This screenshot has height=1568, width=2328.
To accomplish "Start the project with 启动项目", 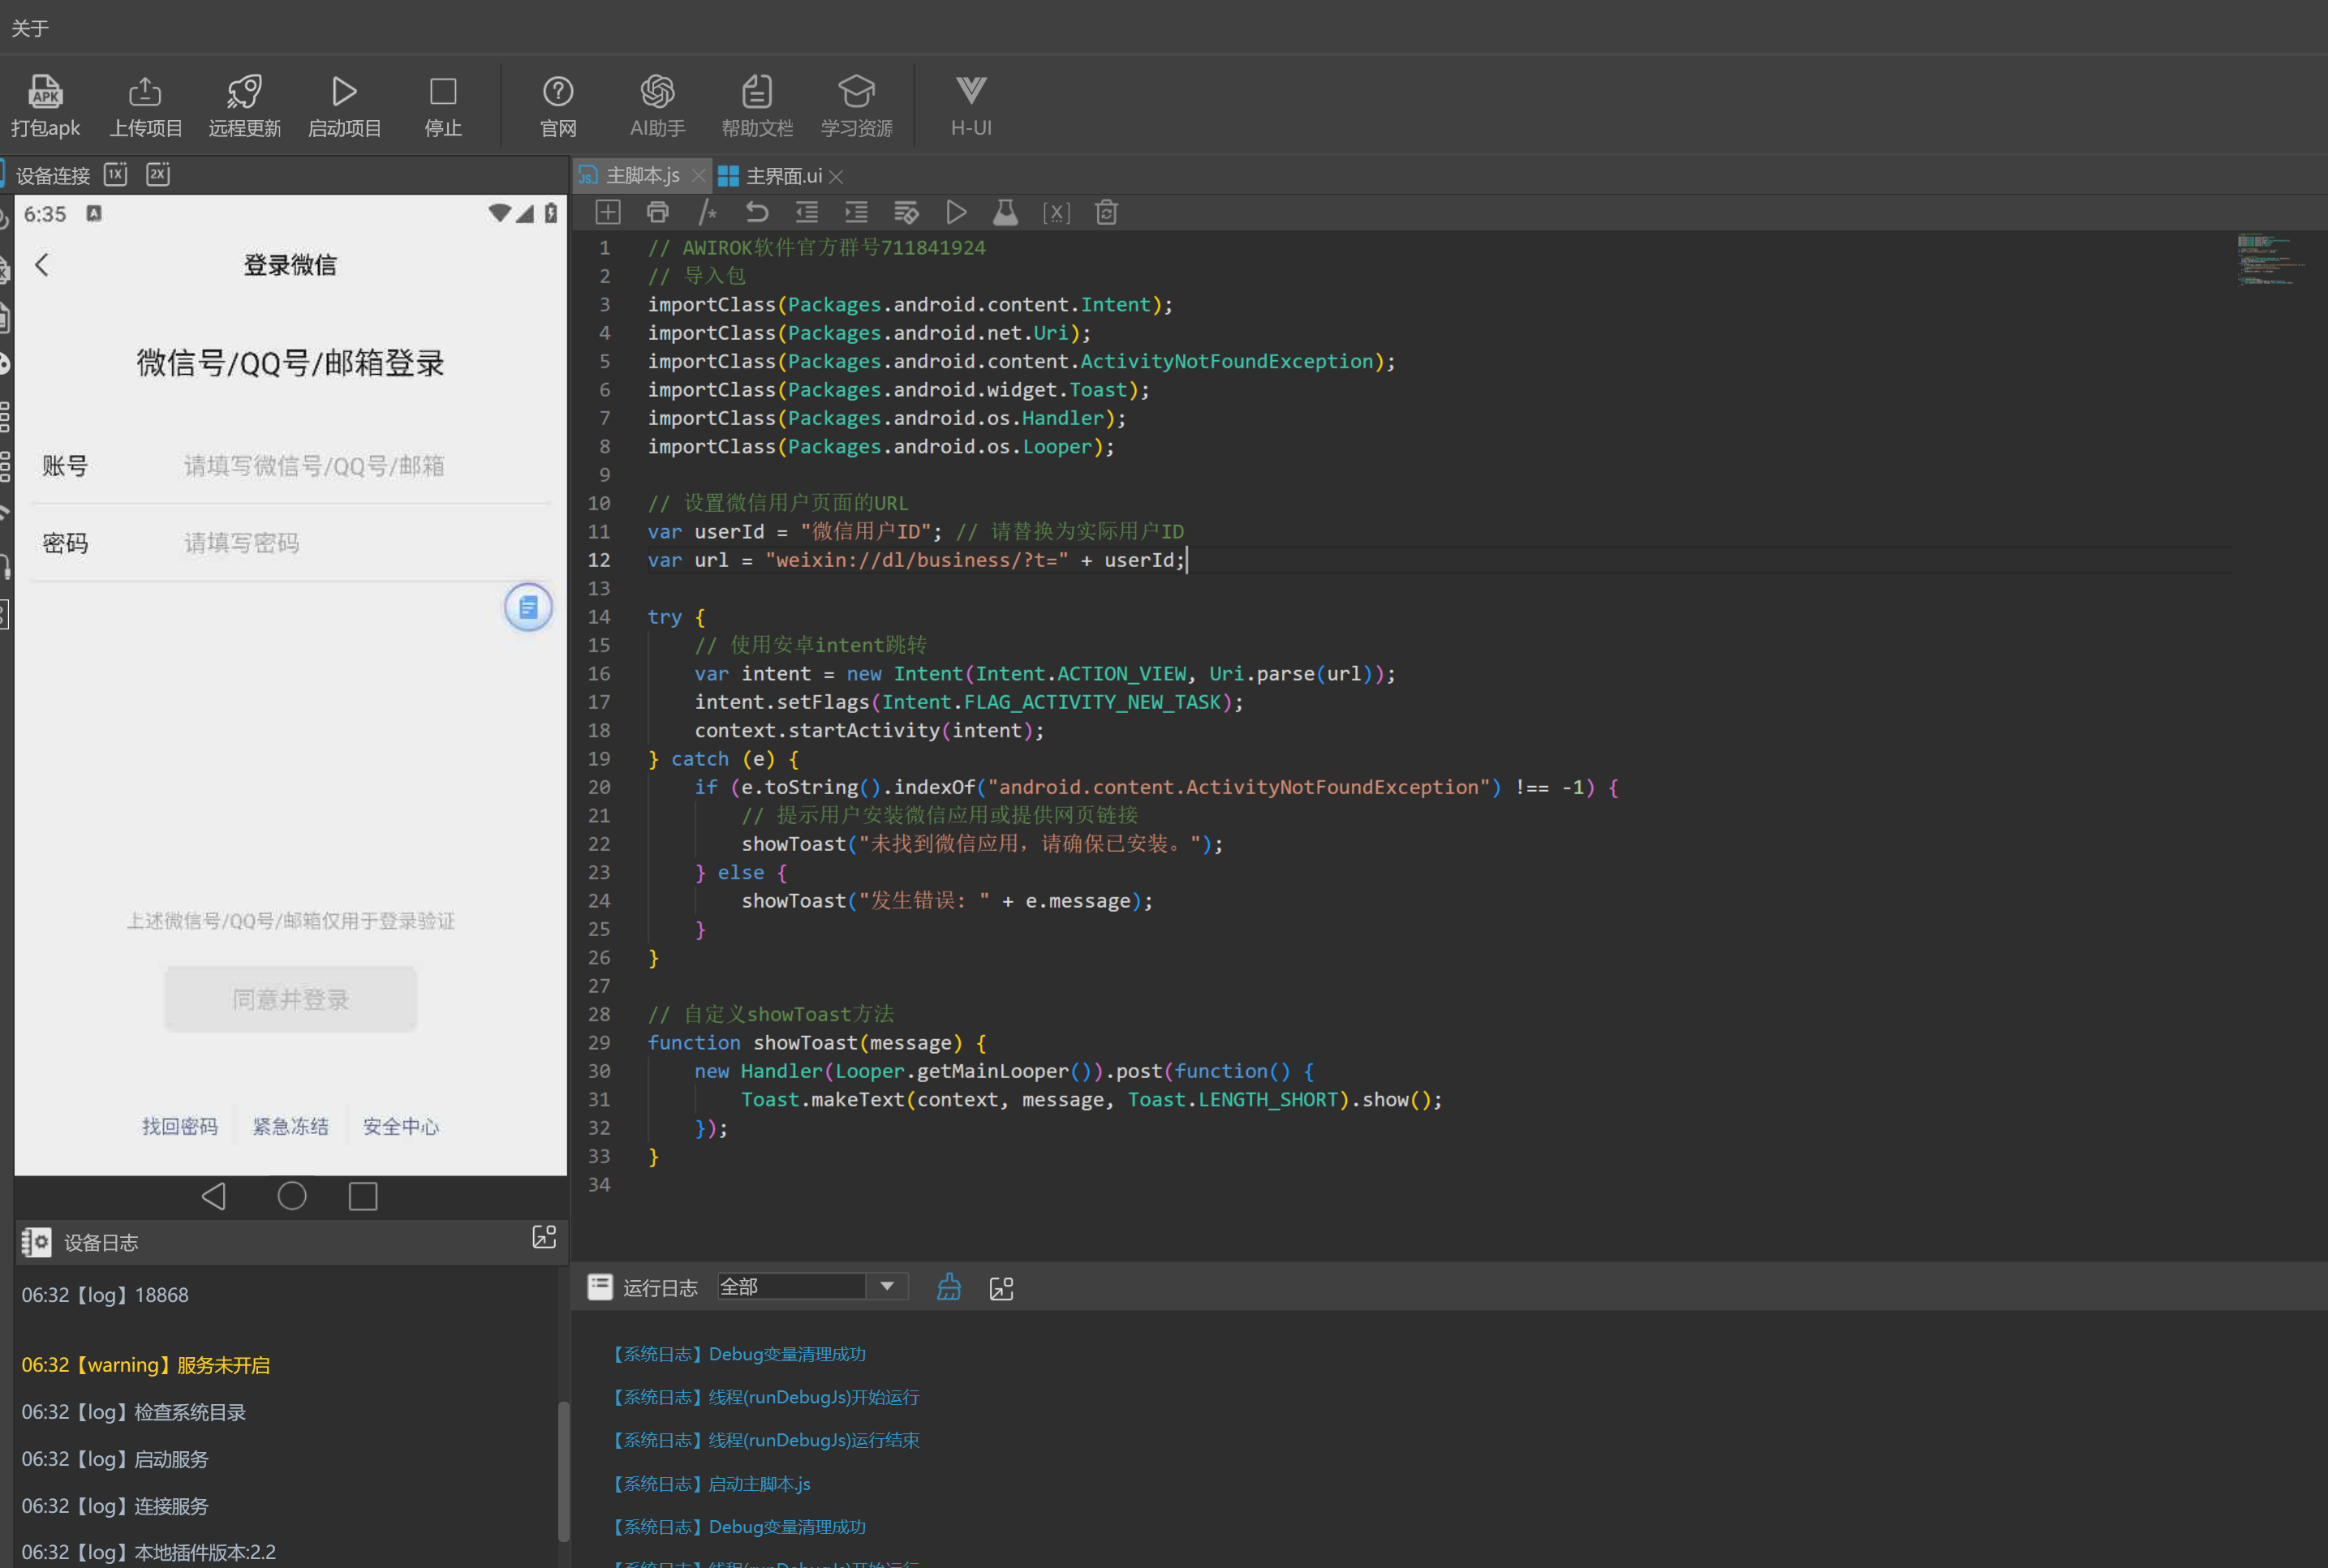I will [x=344, y=104].
